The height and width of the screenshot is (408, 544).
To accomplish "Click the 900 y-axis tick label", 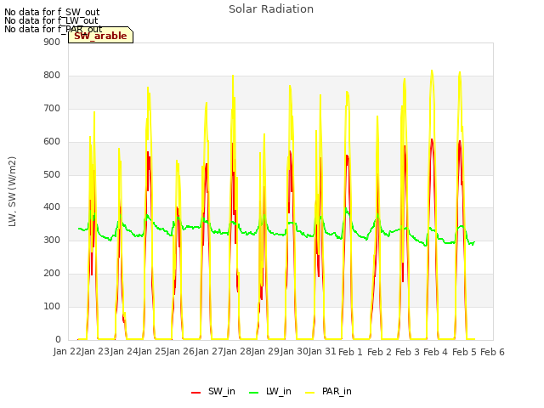I will 52,42.
